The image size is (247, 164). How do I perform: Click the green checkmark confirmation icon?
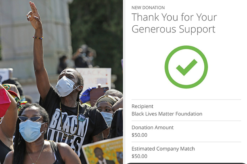point(187,67)
